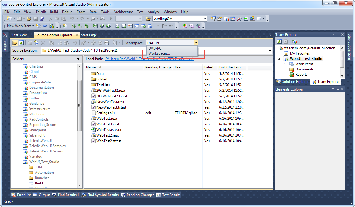Click the Open File toolbar icon

[x=29, y=19]
